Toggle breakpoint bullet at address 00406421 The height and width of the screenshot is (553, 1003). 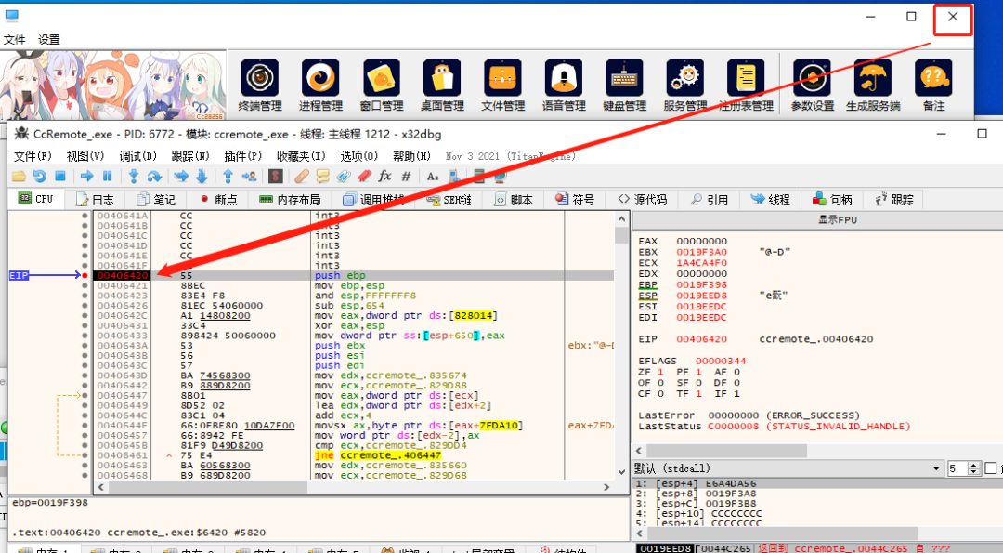point(85,285)
